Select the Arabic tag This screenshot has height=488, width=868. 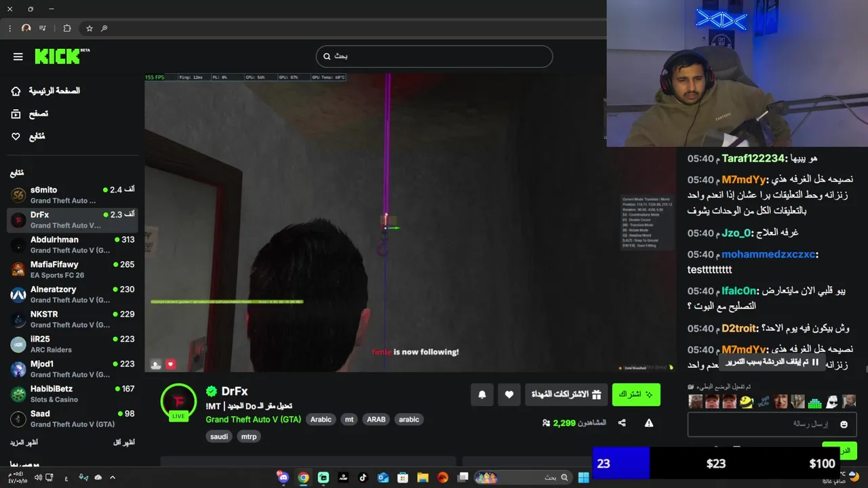[x=321, y=420]
